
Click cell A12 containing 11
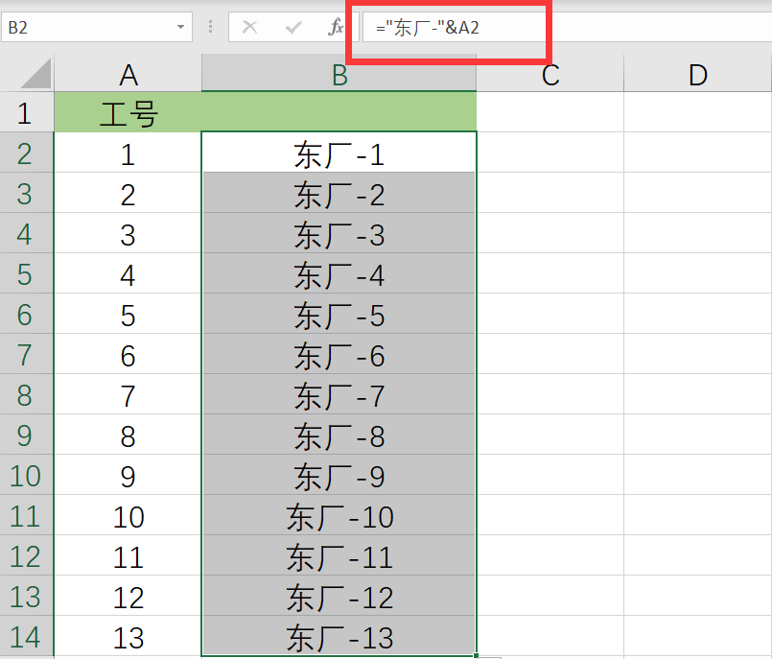[128, 556]
